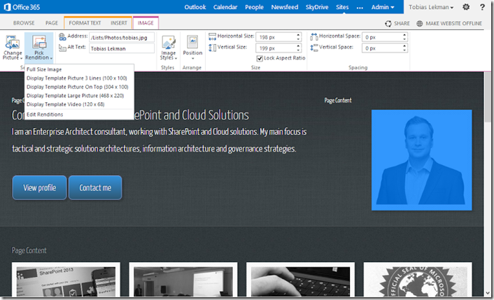The height and width of the screenshot is (300, 494).
Task: Click the Vertical Size icon
Action: (212, 48)
